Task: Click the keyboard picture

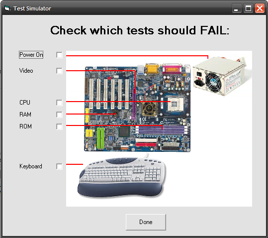Action: coord(122,177)
